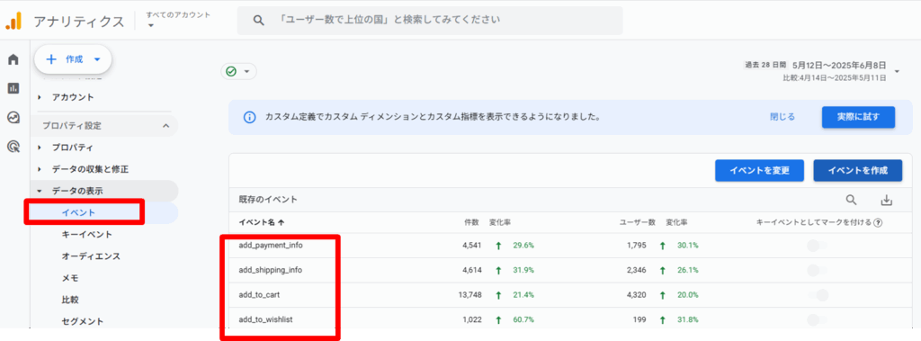Toggle key event for add_payment_info
The height and width of the screenshot is (341, 921).
tap(817, 246)
